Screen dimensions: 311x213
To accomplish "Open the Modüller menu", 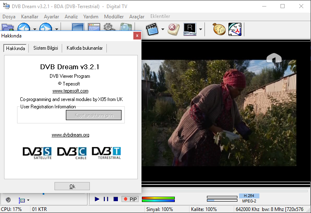I will tap(114, 17).
